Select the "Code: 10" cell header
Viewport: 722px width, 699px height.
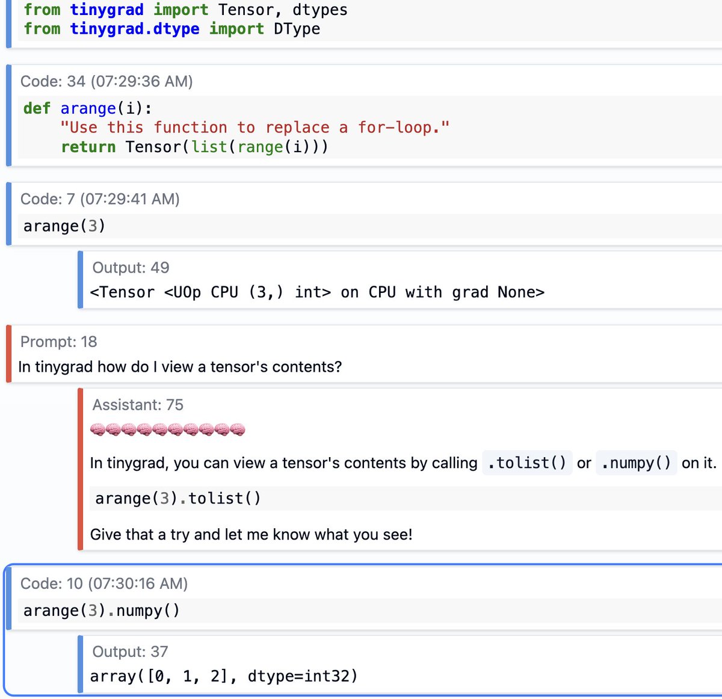104,584
